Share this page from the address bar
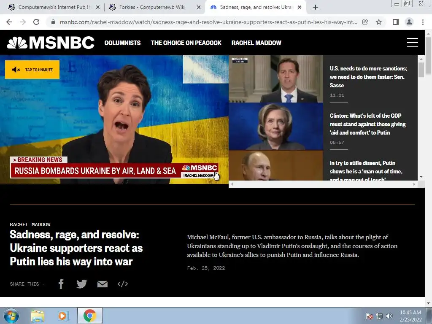The height and width of the screenshot is (324, 432). click(x=365, y=22)
